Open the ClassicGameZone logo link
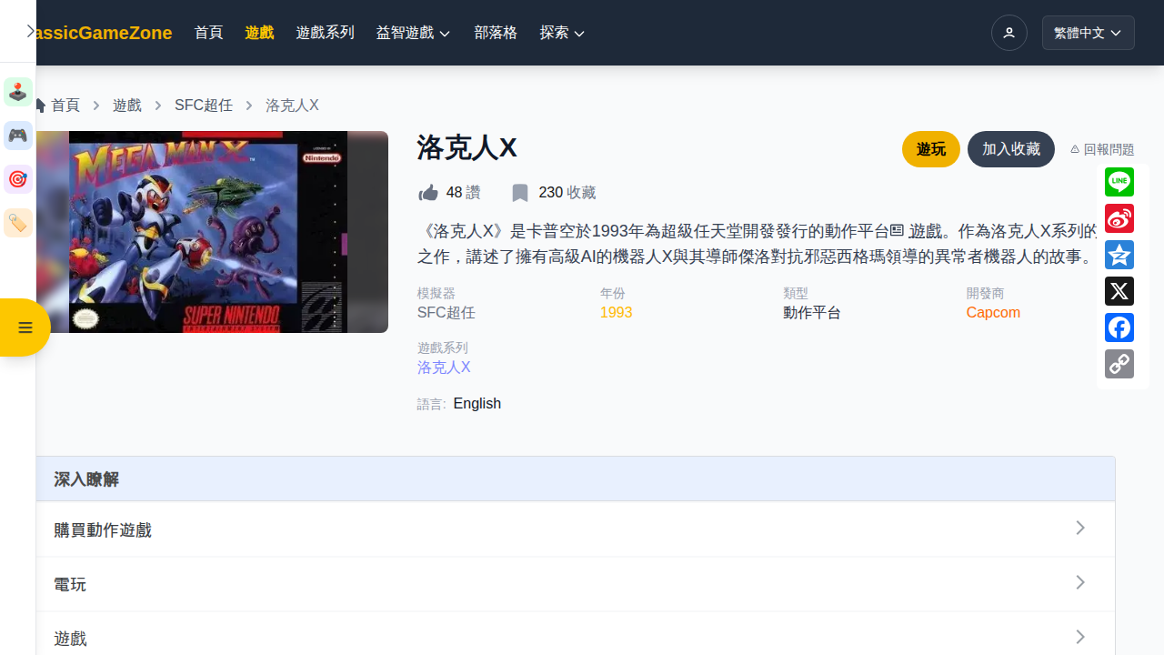This screenshot has height=655, width=1164. [x=105, y=33]
